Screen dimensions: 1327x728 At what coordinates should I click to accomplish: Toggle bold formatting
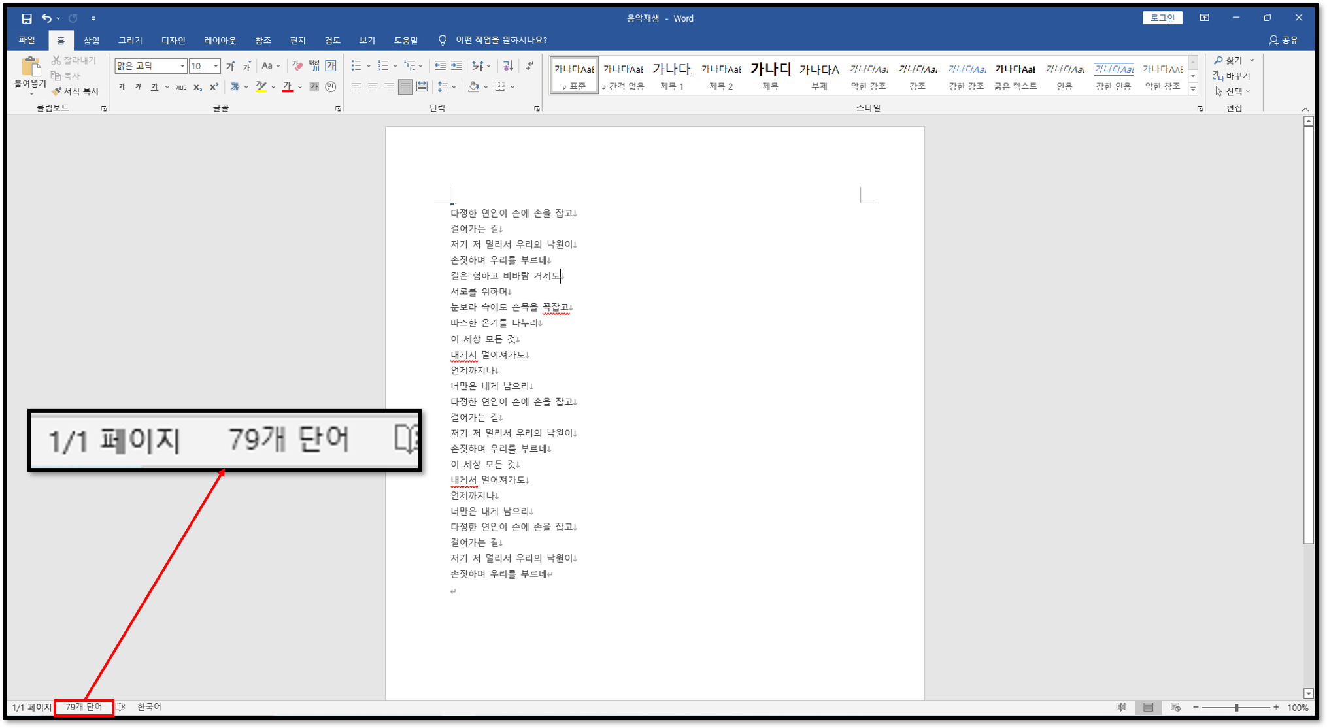click(122, 86)
